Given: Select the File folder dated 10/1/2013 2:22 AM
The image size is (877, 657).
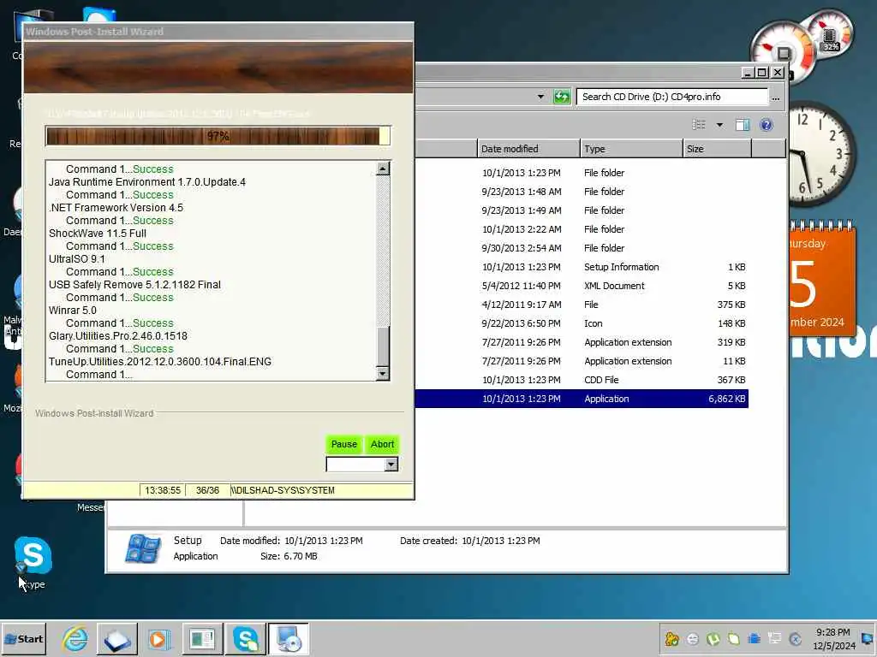Looking at the screenshot, I should point(582,229).
